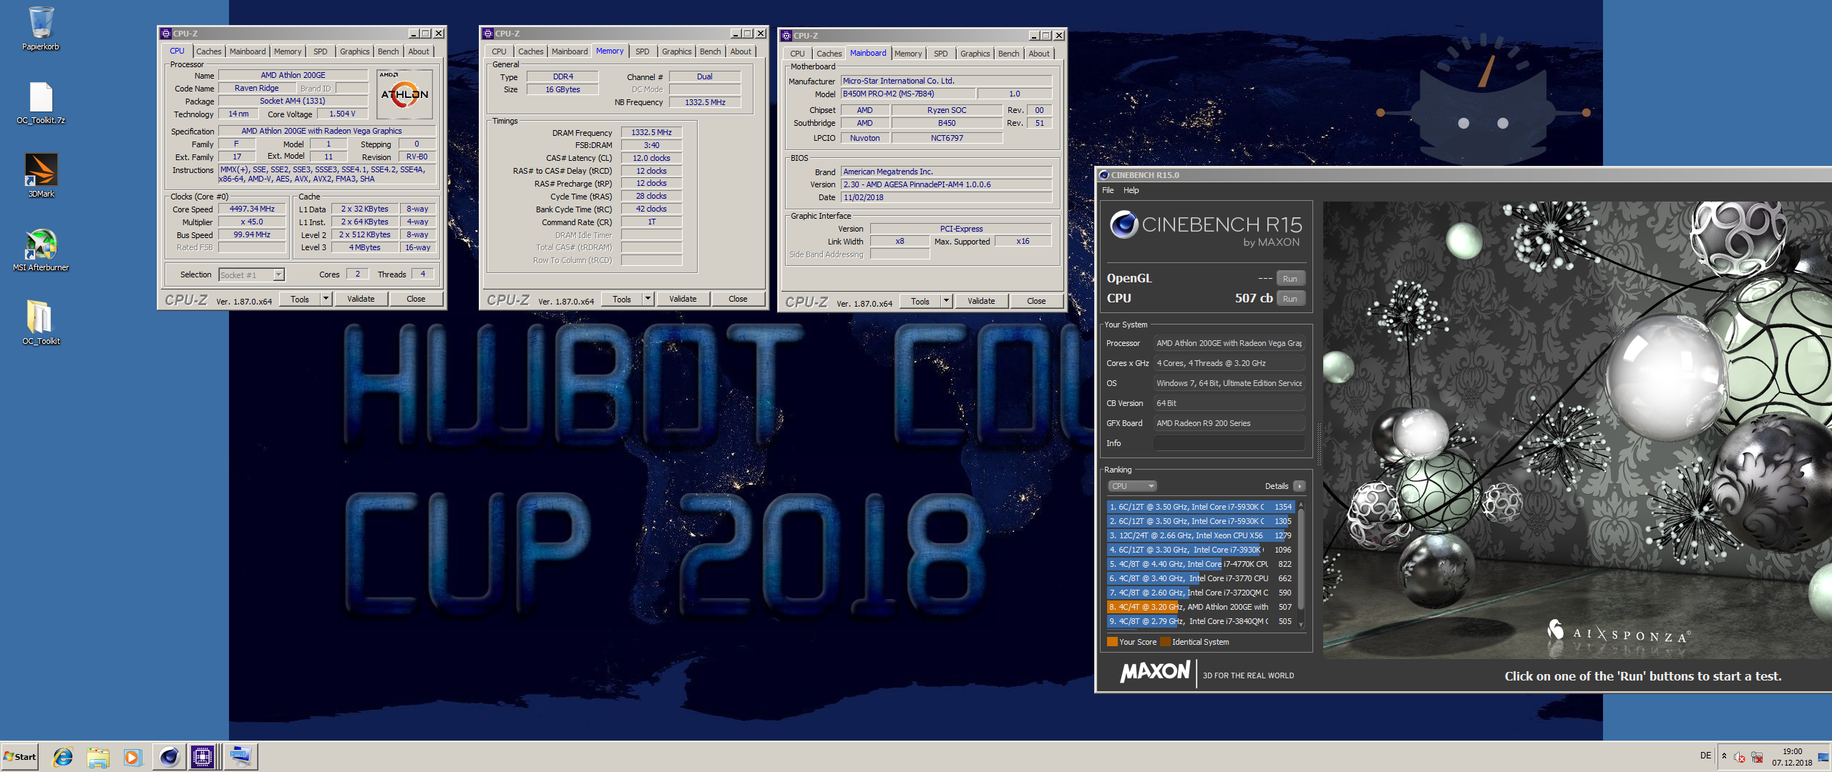This screenshot has height=772, width=1832.
Task: Expand the Socket #1 selection dropdown
Action: pyautogui.click(x=278, y=274)
